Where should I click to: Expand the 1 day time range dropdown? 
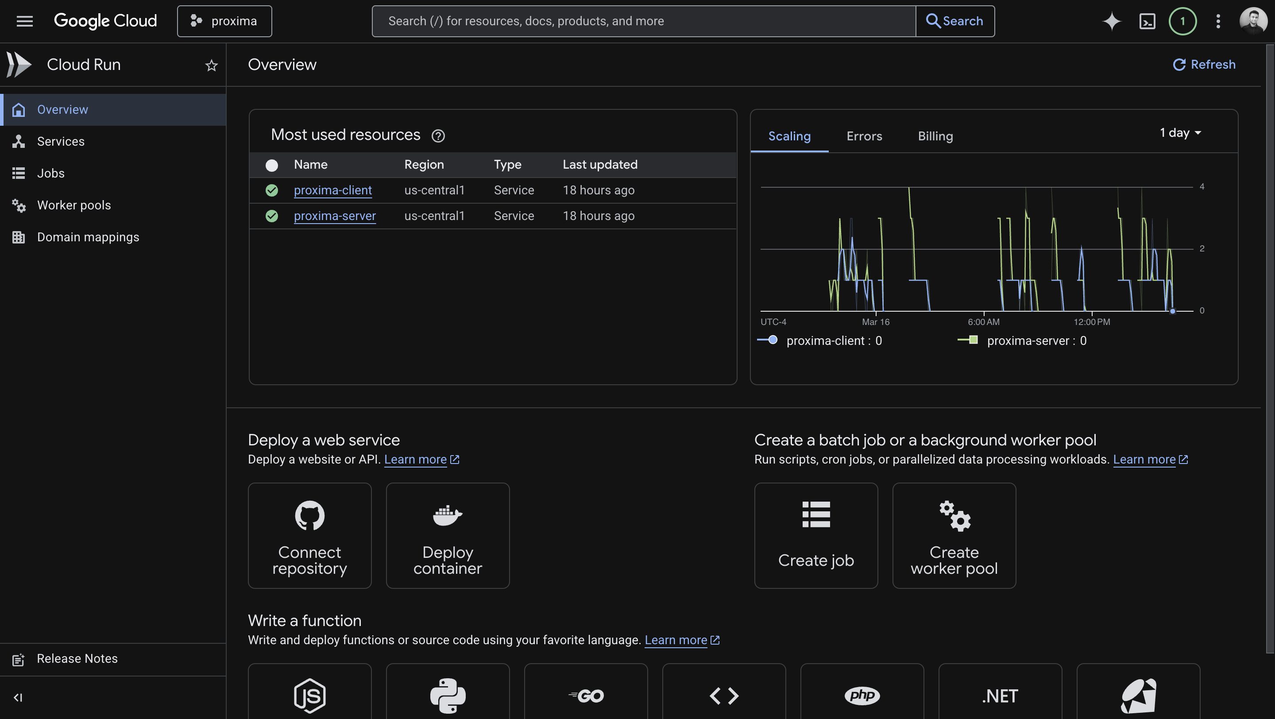(1180, 133)
